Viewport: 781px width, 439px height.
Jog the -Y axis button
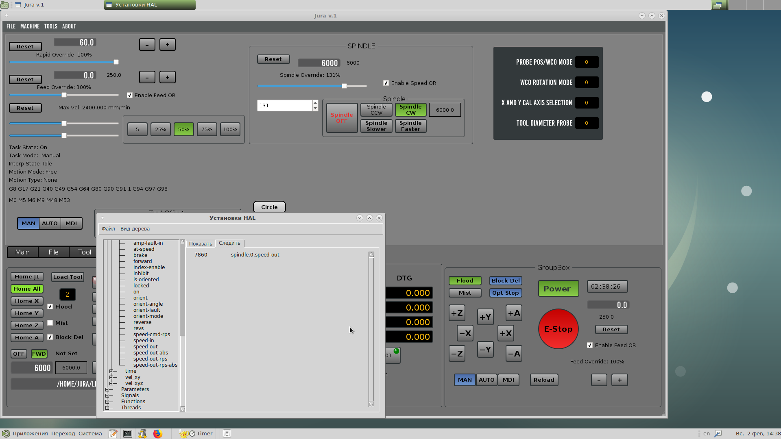coord(485,350)
